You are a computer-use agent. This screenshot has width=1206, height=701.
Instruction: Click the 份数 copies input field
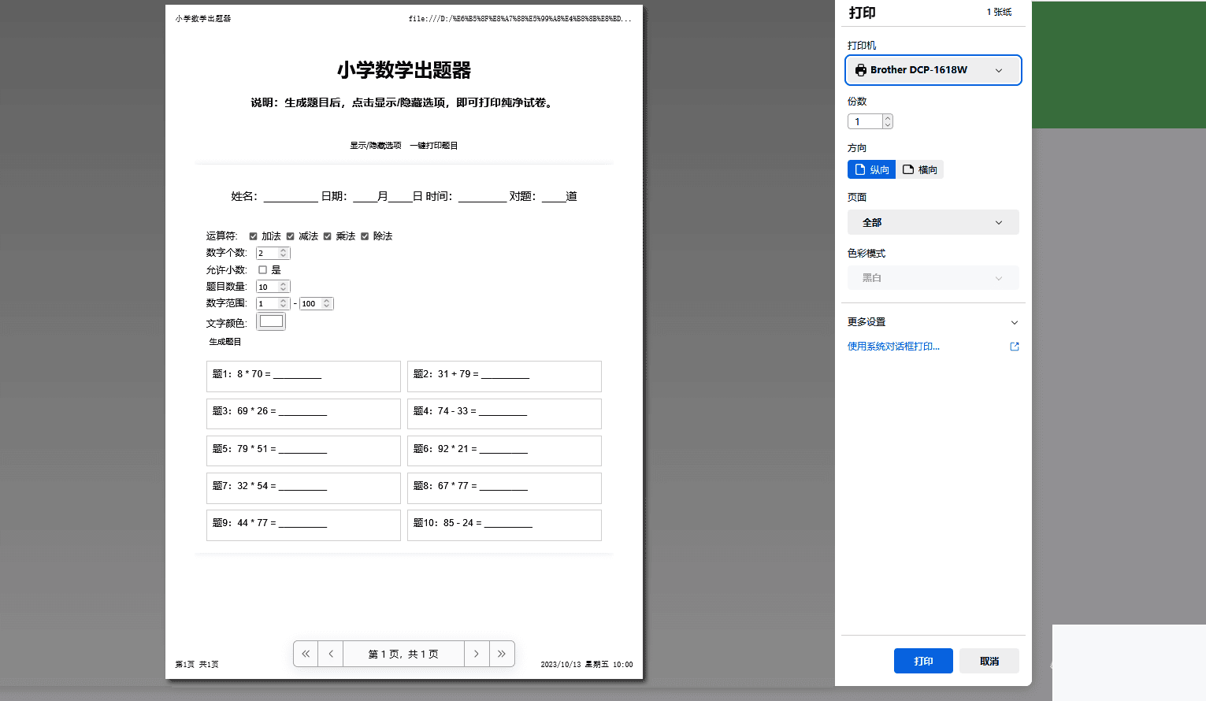[865, 121]
